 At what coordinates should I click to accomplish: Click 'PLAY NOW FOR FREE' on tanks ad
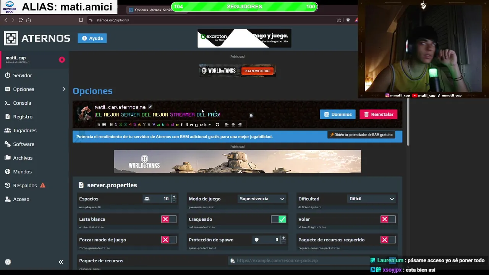[257, 71]
